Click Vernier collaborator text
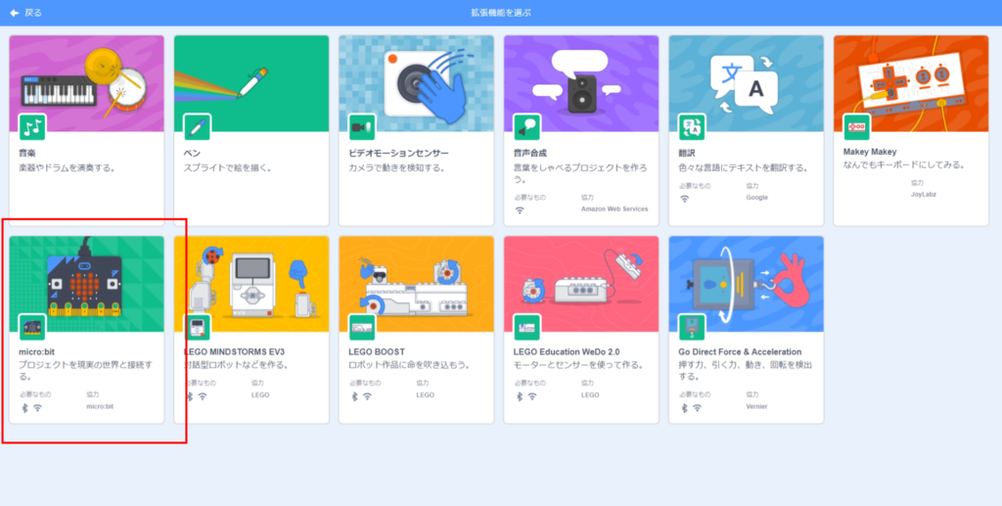The height and width of the screenshot is (506, 1002). [756, 406]
